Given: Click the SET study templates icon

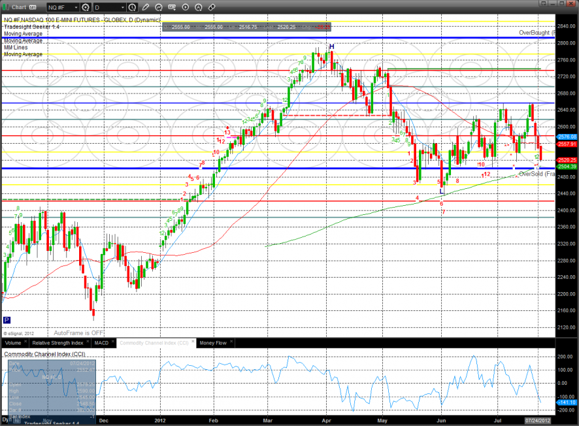Looking at the screenshot, I should point(172,7).
